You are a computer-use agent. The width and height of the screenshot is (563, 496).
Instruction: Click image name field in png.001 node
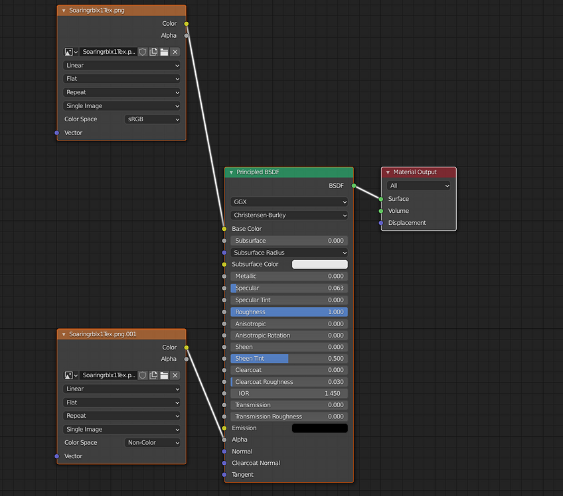(108, 375)
